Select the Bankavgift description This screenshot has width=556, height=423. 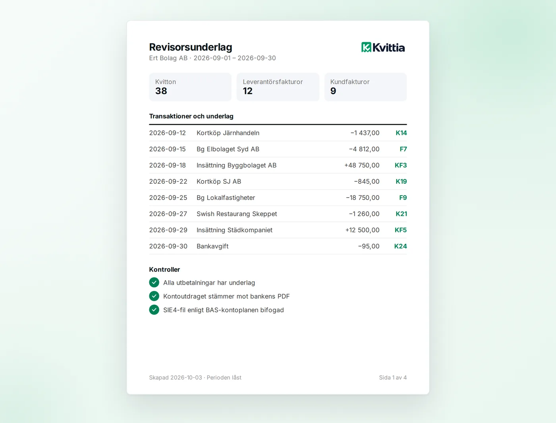click(212, 246)
